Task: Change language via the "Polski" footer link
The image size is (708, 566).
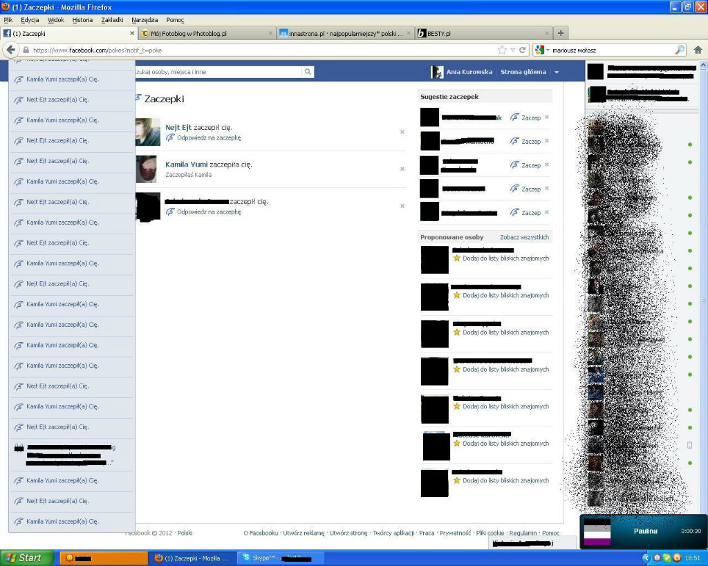Action: click(185, 533)
